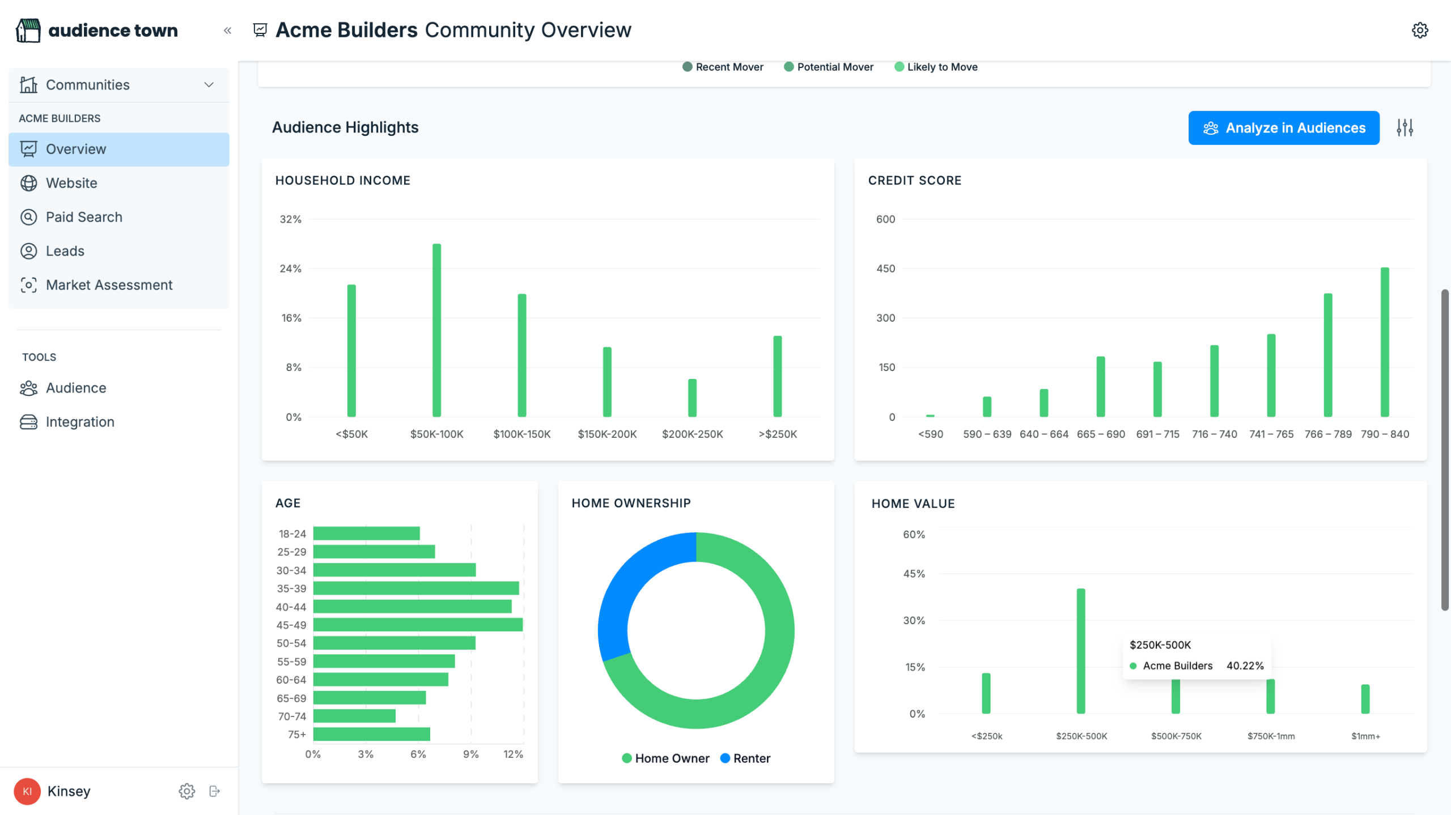Toggle Renter legend in Home Ownership
1451x815 pixels.
[x=745, y=758]
